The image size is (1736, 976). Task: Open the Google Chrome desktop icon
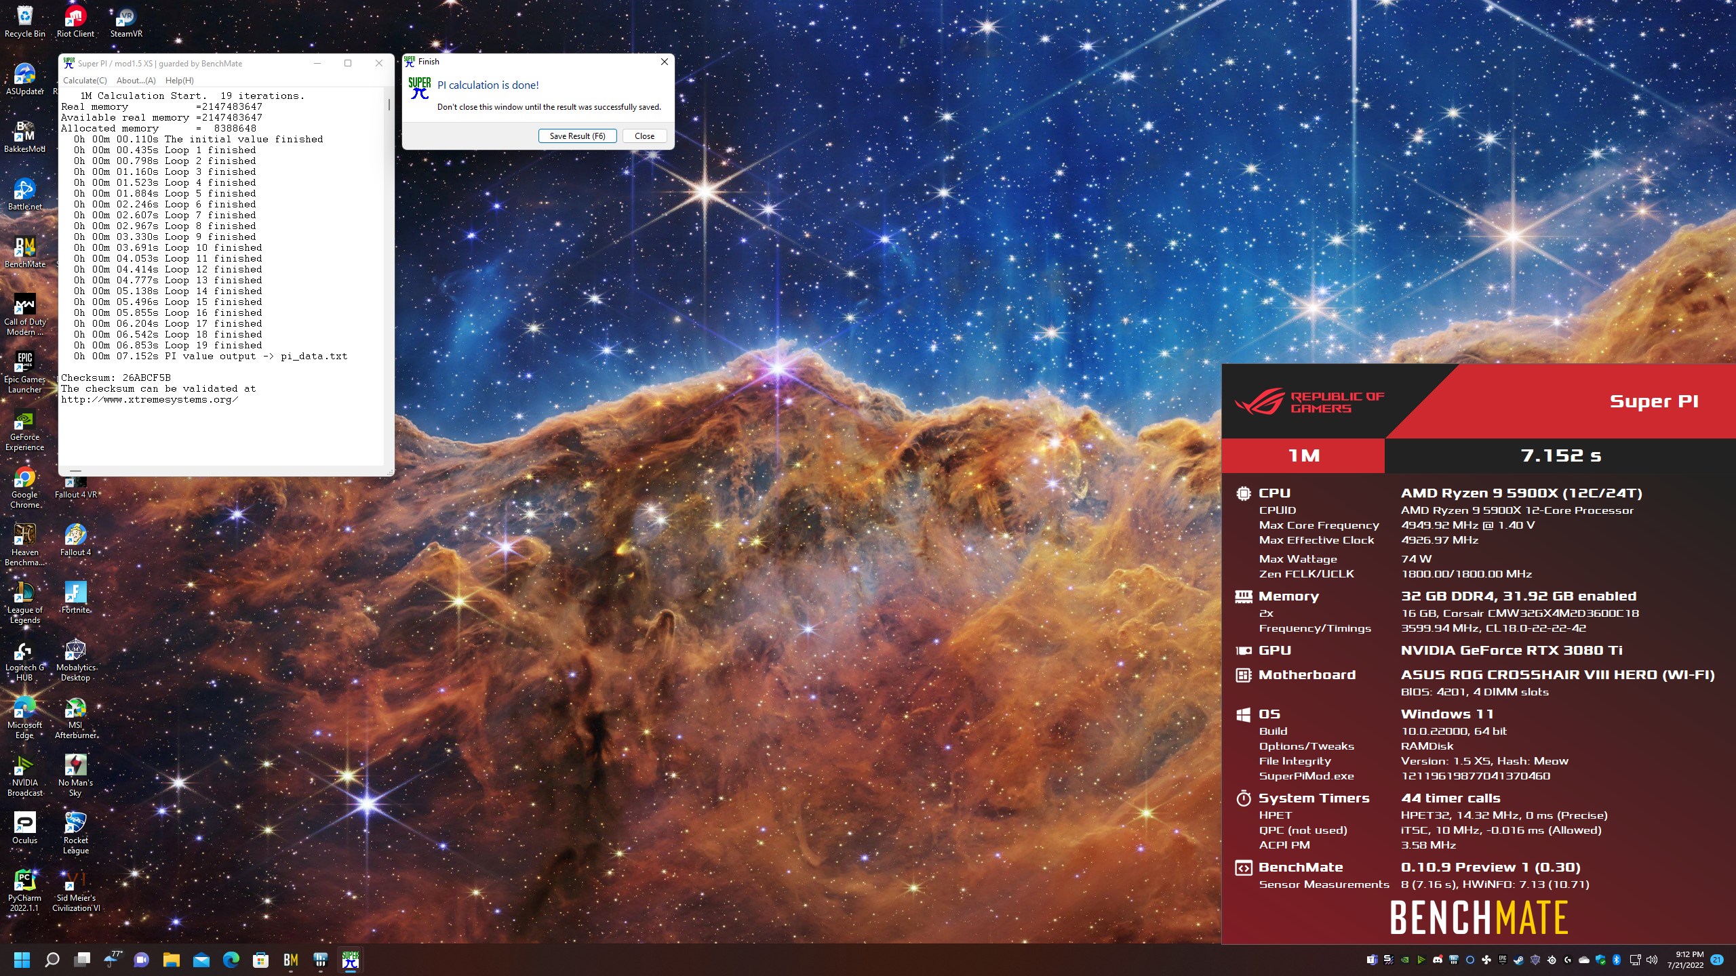point(25,487)
